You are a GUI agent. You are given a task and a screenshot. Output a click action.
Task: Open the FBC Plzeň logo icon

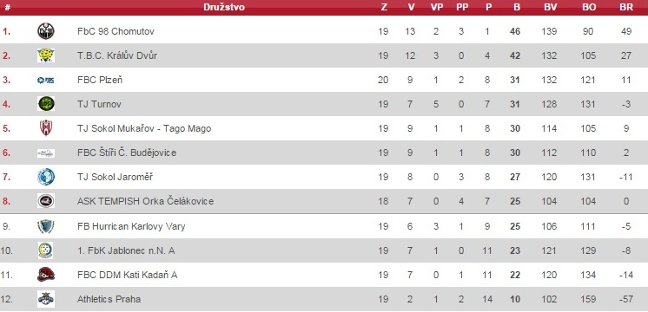[x=46, y=80]
